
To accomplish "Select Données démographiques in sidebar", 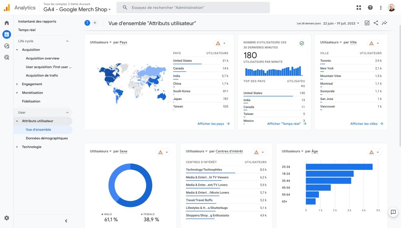I will (47, 138).
